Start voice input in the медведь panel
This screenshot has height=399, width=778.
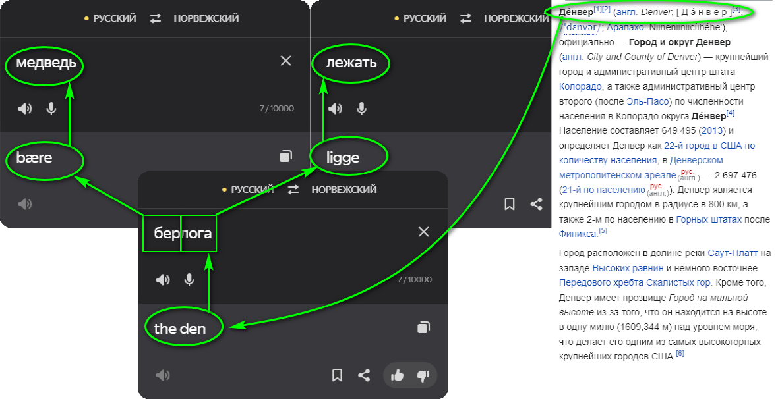[51, 109]
